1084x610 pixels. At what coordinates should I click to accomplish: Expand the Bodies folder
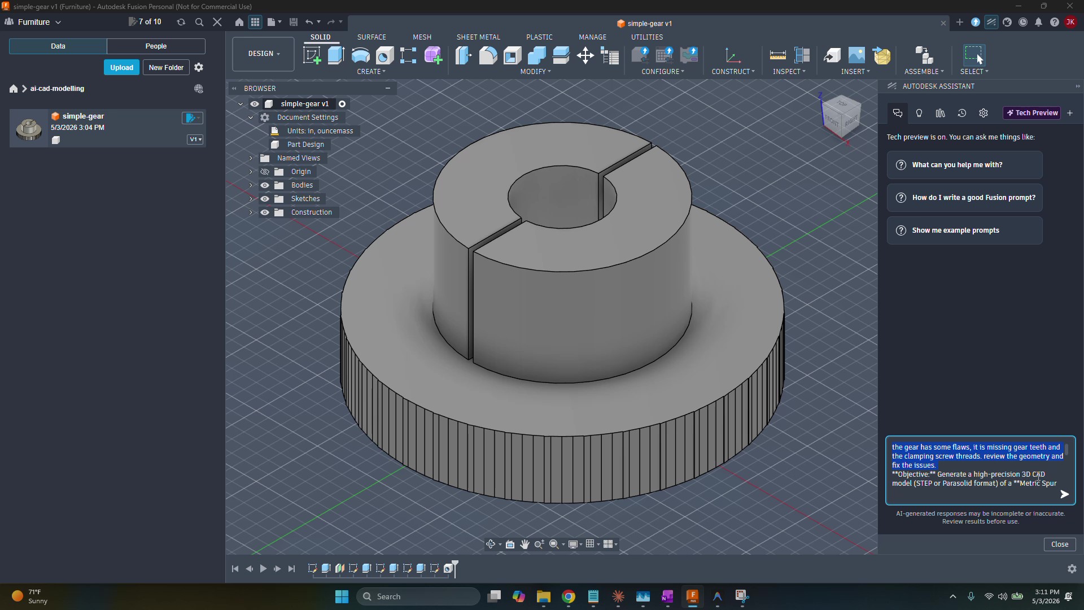coord(251,185)
